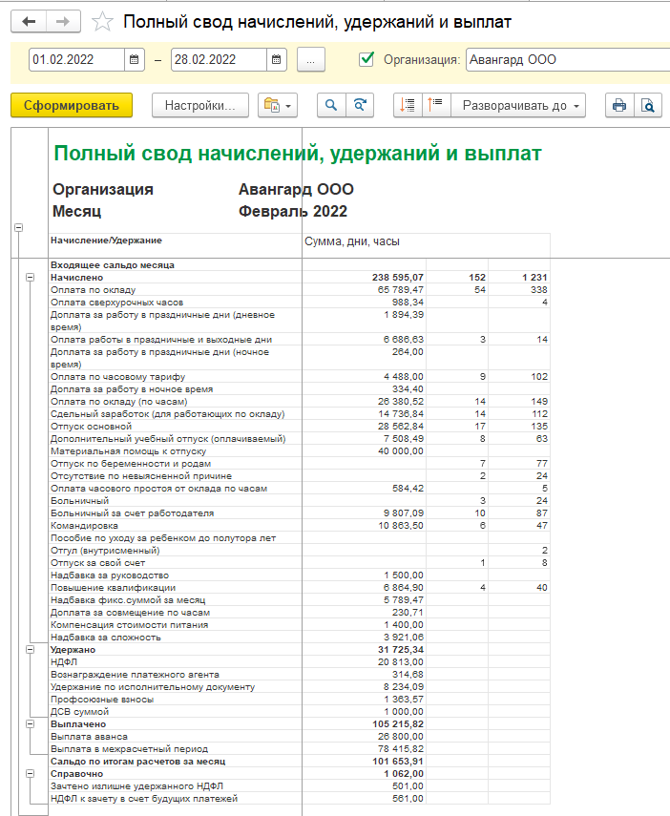The image size is (670, 816).
Task: Open print preview
Action: [648, 105]
